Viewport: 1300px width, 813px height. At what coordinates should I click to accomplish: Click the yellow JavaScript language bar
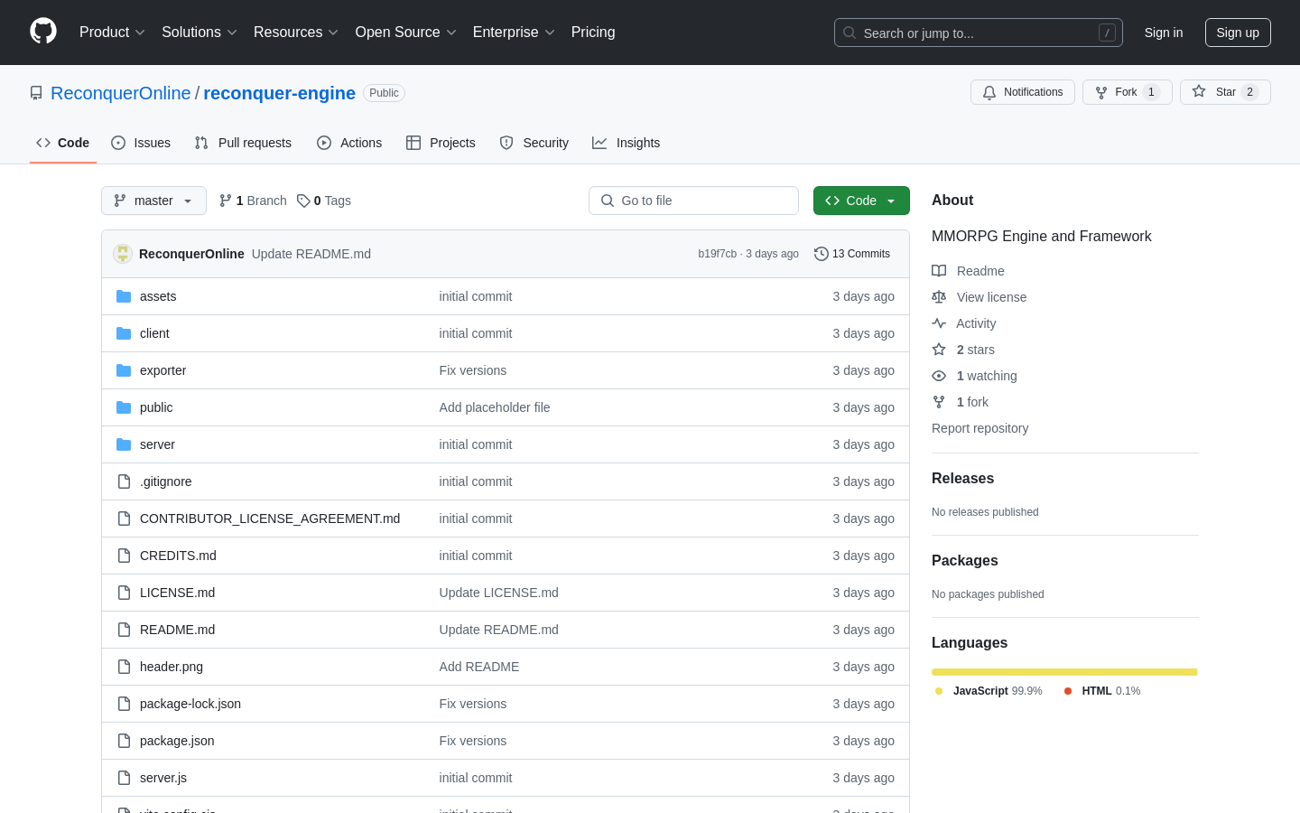coord(1064,672)
